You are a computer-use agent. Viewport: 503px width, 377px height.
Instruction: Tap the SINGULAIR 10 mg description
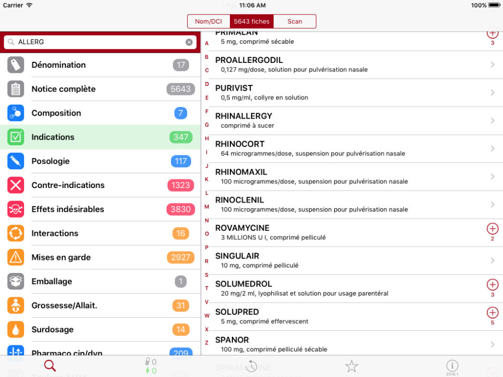pos(260,265)
